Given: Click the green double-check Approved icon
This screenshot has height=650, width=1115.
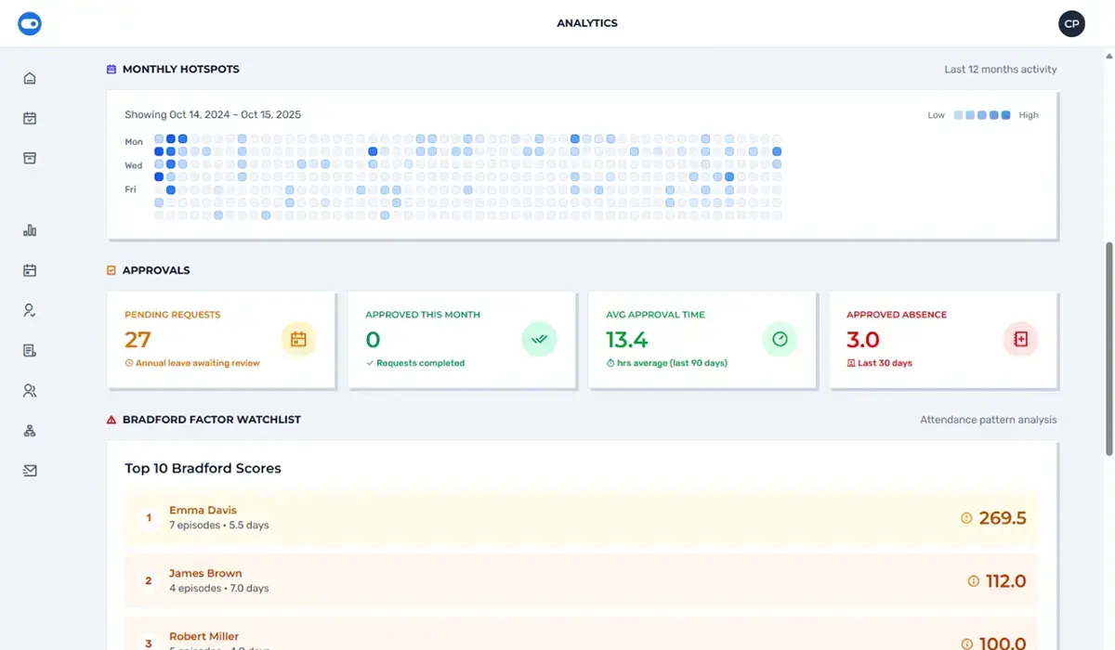Looking at the screenshot, I should point(539,339).
